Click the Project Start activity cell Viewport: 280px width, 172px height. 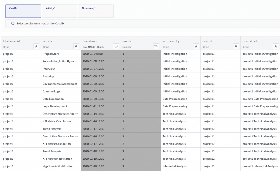(51, 54)
